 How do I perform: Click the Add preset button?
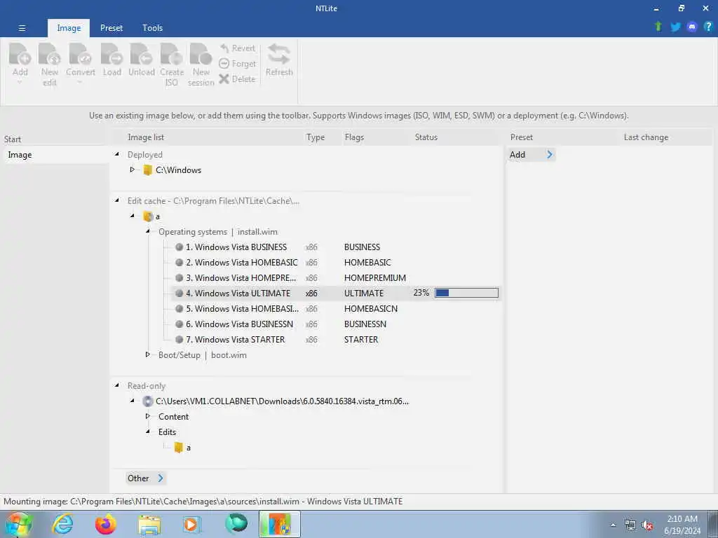(x=531, y=155)
